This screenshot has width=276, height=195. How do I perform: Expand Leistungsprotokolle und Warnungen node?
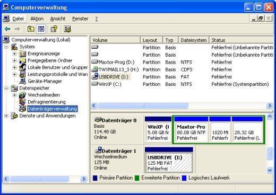14,74
